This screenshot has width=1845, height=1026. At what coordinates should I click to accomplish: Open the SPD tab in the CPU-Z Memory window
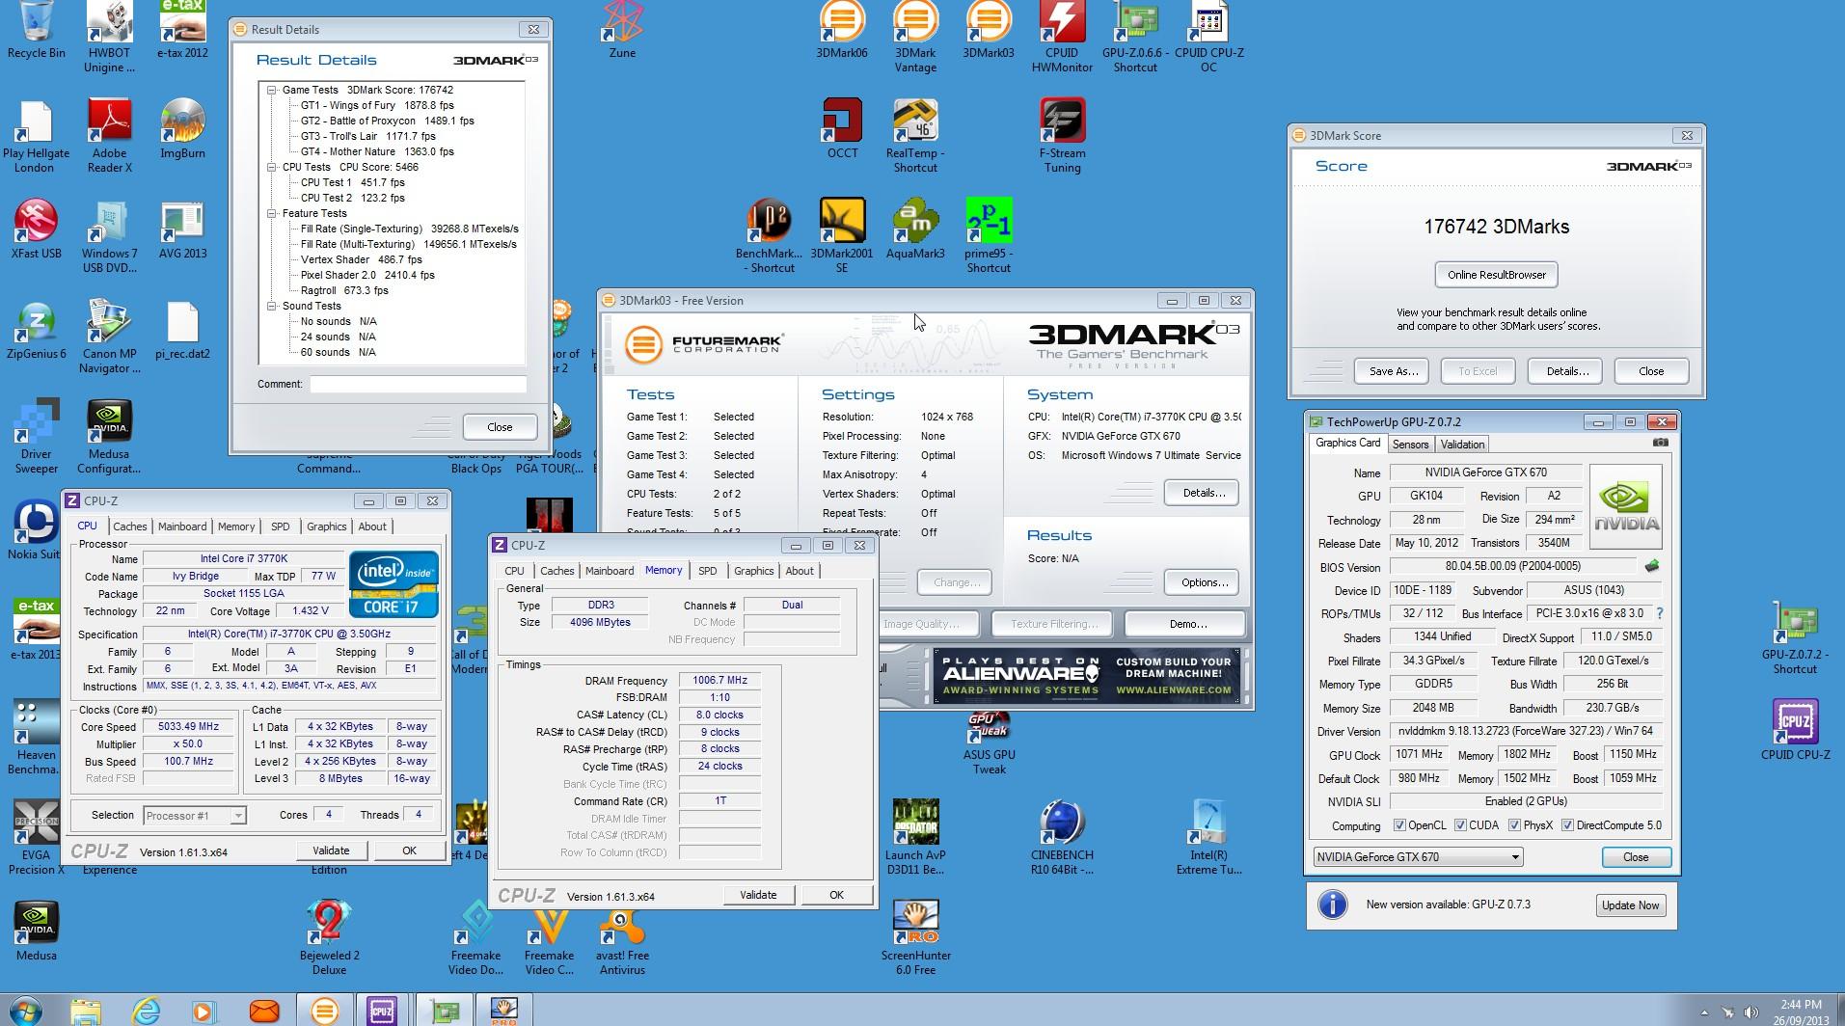tap(707, 571)
